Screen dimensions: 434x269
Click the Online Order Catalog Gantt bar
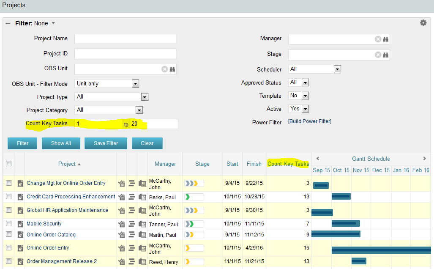(336, 234)
